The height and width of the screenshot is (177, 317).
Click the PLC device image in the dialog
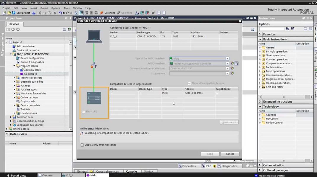click(x=94, y=98)
